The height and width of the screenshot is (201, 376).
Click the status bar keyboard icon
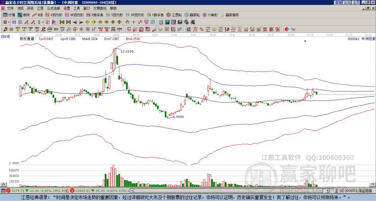coord(3,191)
